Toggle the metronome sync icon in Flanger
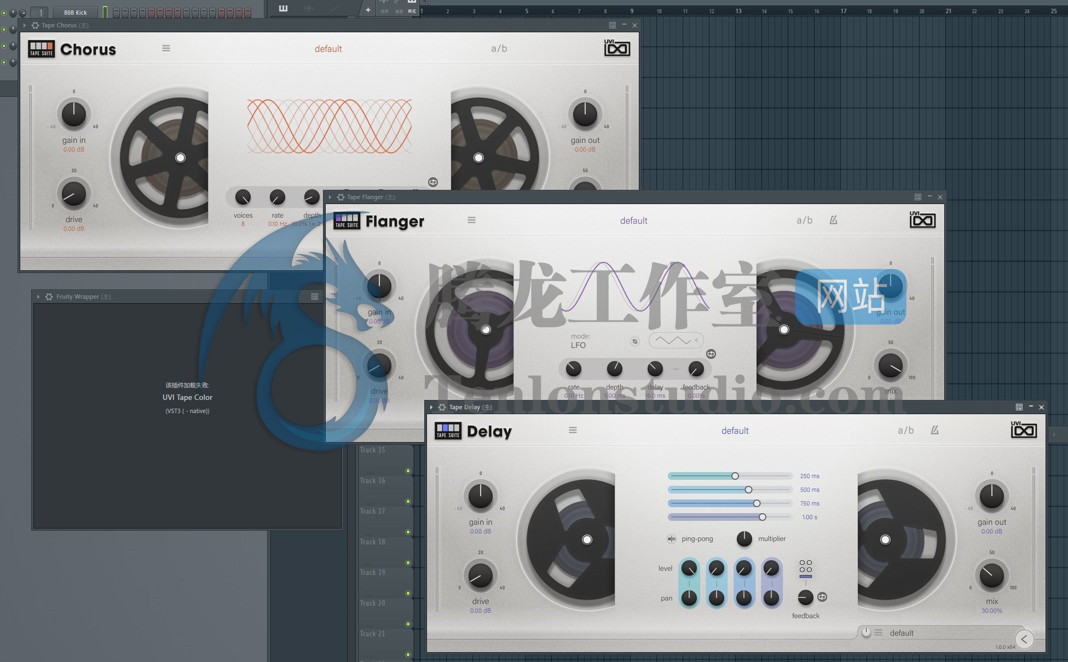Screen dimensions: 1068x662 [833, 220]
